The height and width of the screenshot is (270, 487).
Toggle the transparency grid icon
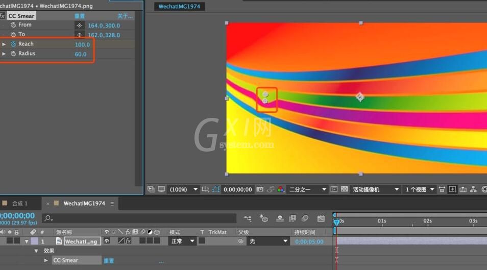coord(345,189)
